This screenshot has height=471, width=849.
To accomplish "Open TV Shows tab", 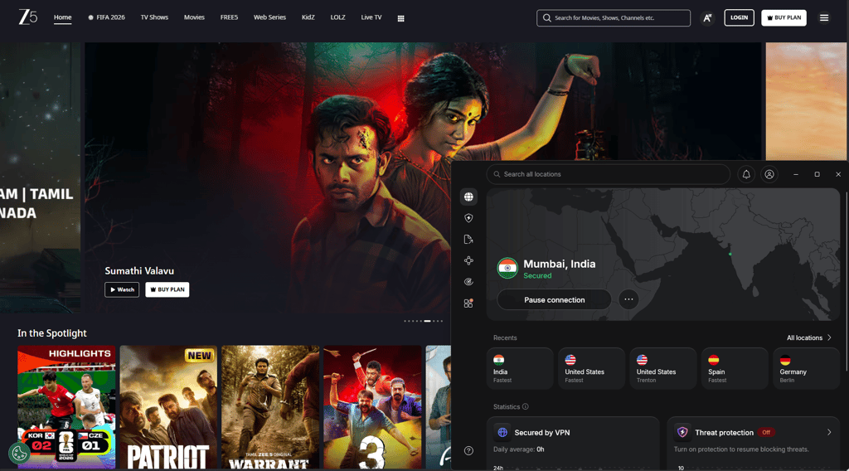I will click(154, 17).
